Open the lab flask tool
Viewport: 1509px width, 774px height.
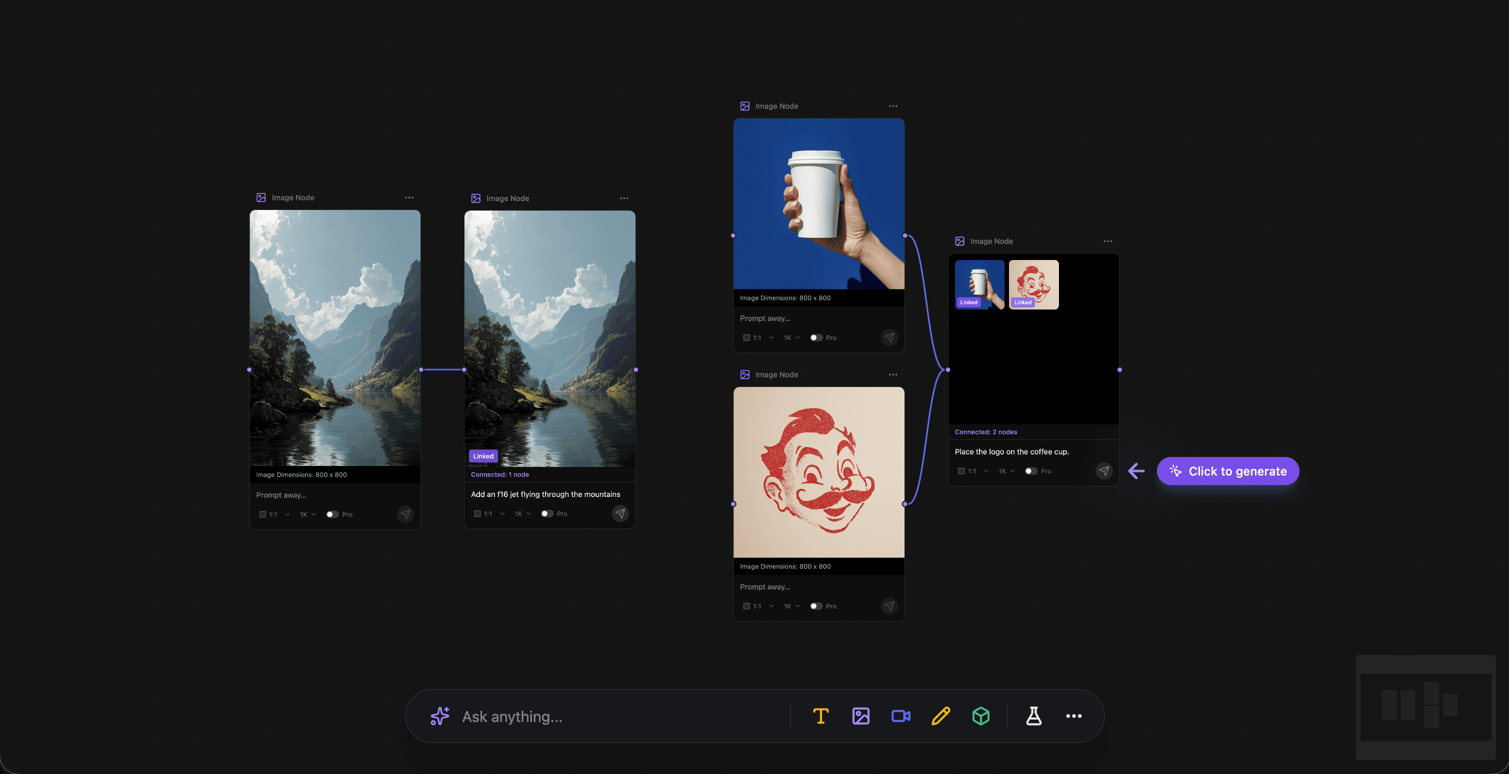[x=1033, y=716]
